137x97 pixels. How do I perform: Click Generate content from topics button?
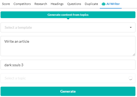point(68,15)
